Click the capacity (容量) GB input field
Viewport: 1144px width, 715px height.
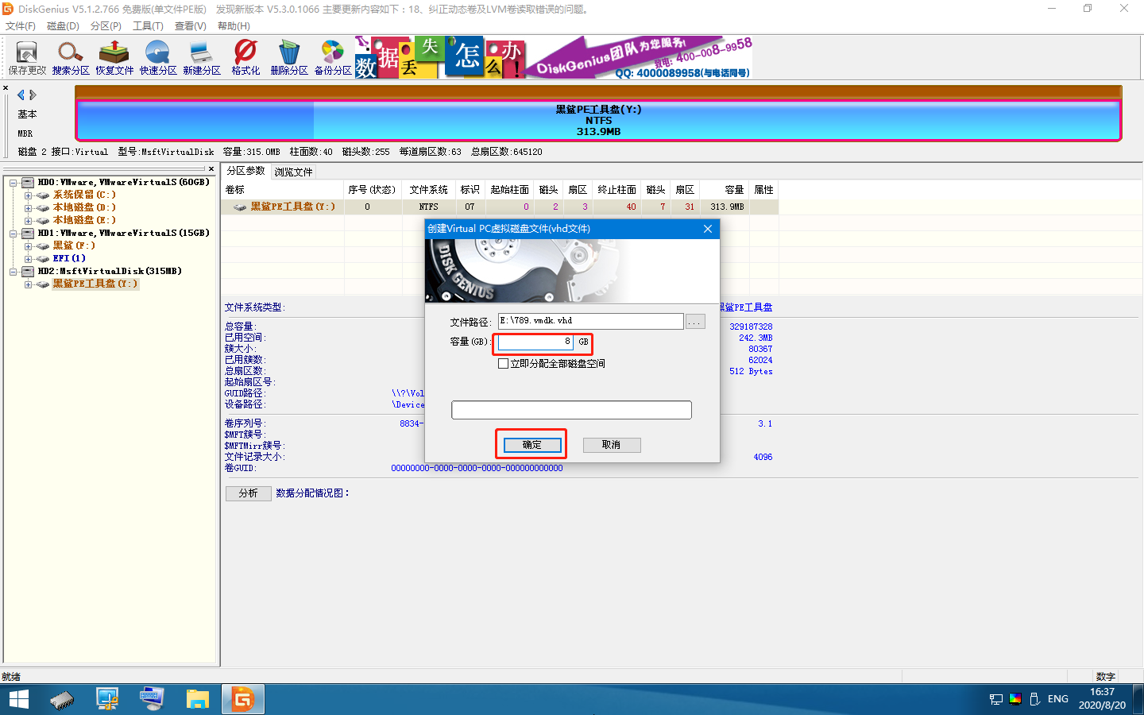point(535,342)
